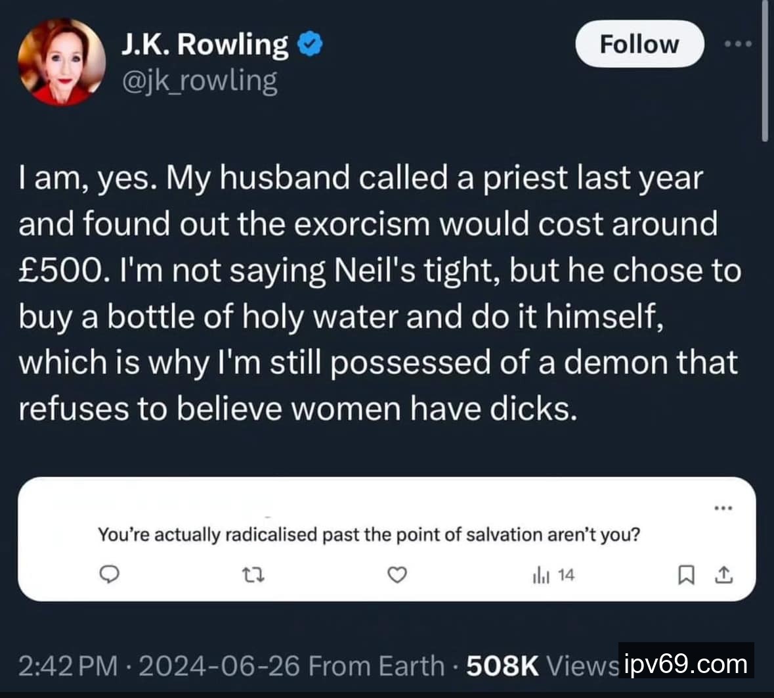Open the quoted tweet's three-dot menu
The height and width of the screenshot is (698, 774).
pos(722,508)
